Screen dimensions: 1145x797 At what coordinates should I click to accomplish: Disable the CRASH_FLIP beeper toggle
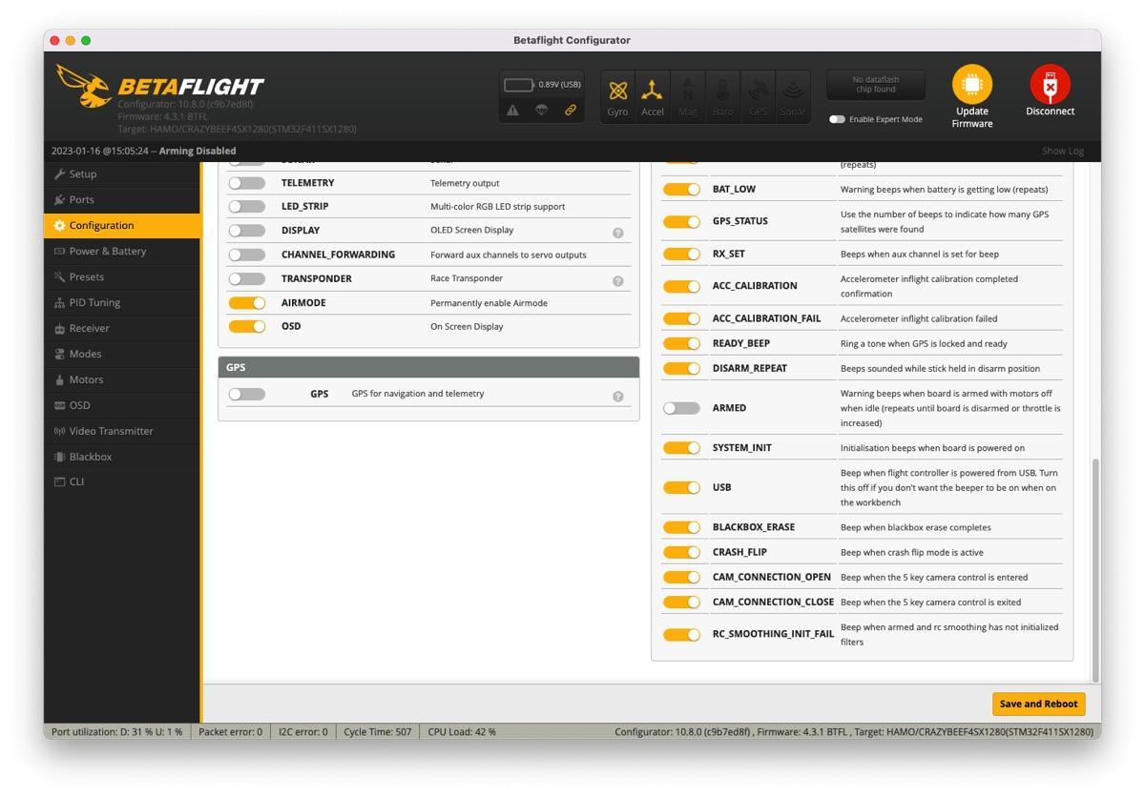(x=681, y=552)
